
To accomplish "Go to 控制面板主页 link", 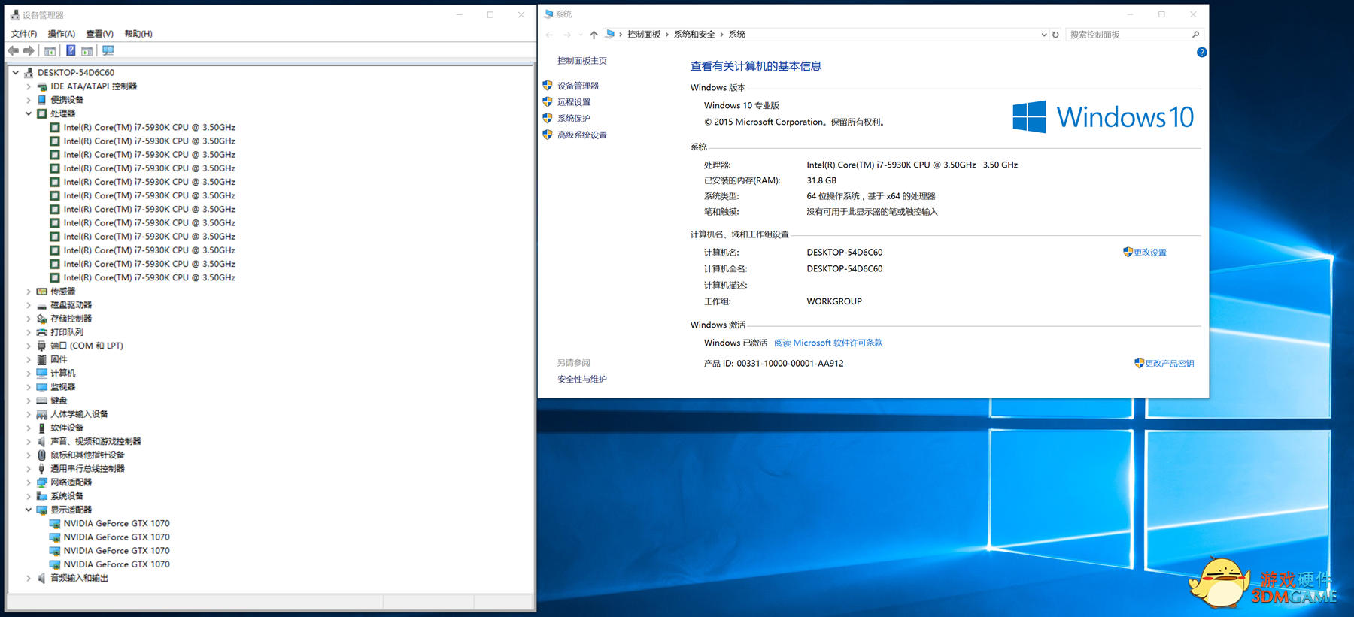I will (582, 61).
